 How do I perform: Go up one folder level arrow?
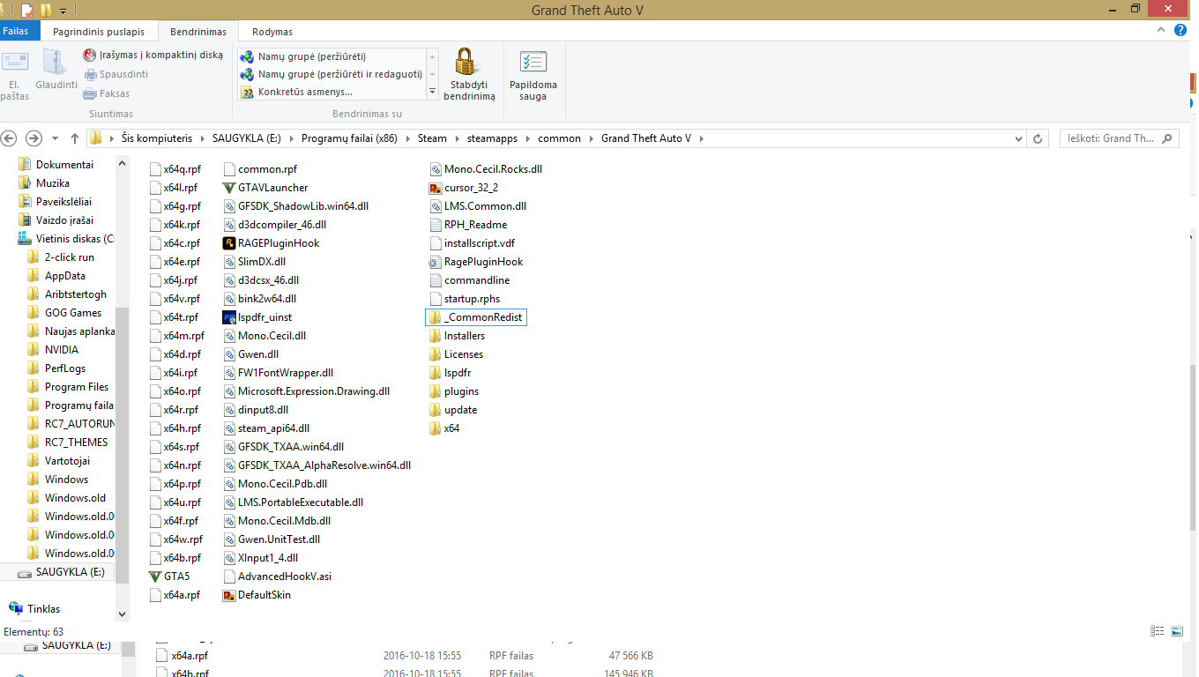tap(75, 138)
